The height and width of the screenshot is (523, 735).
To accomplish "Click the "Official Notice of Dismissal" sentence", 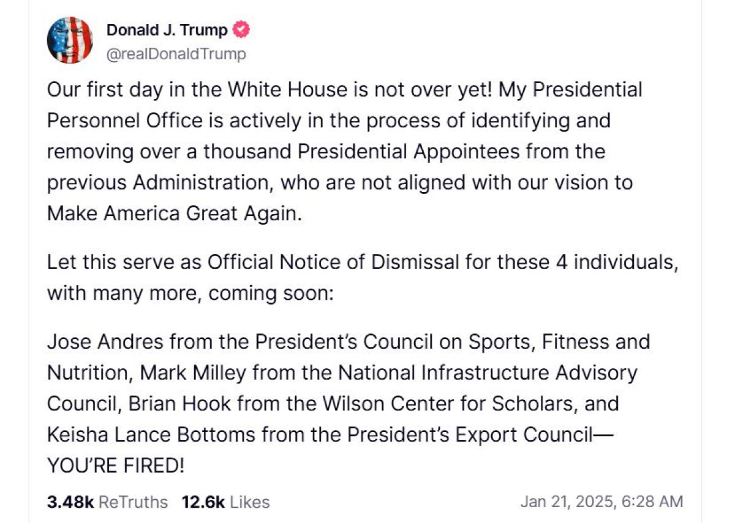I will tap(333, 262).
